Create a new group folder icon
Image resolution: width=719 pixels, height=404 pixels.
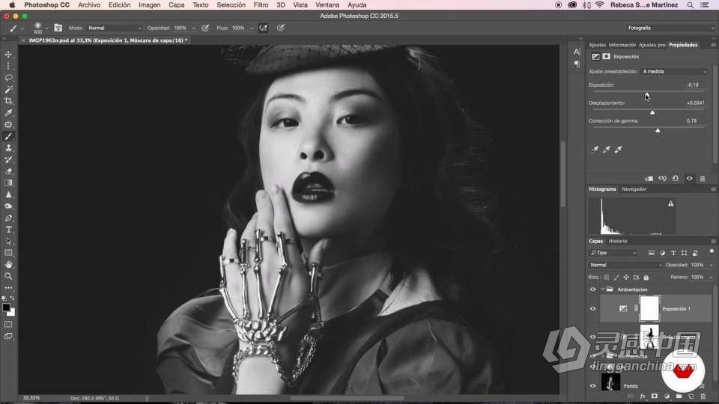679,397
